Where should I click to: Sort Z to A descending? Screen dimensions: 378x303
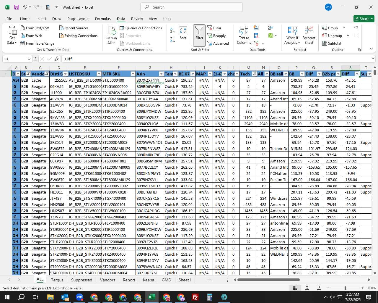point(173,39)
